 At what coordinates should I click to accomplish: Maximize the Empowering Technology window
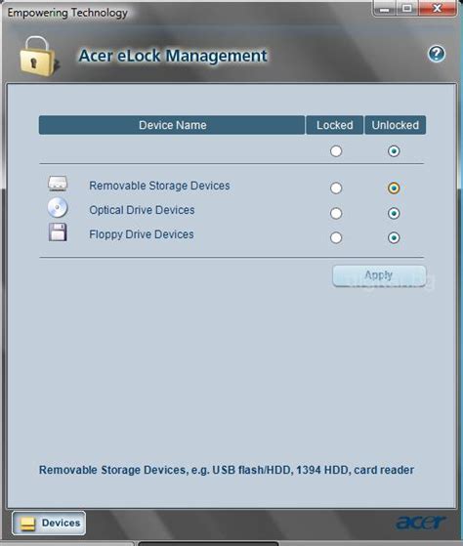coord(407,9)
